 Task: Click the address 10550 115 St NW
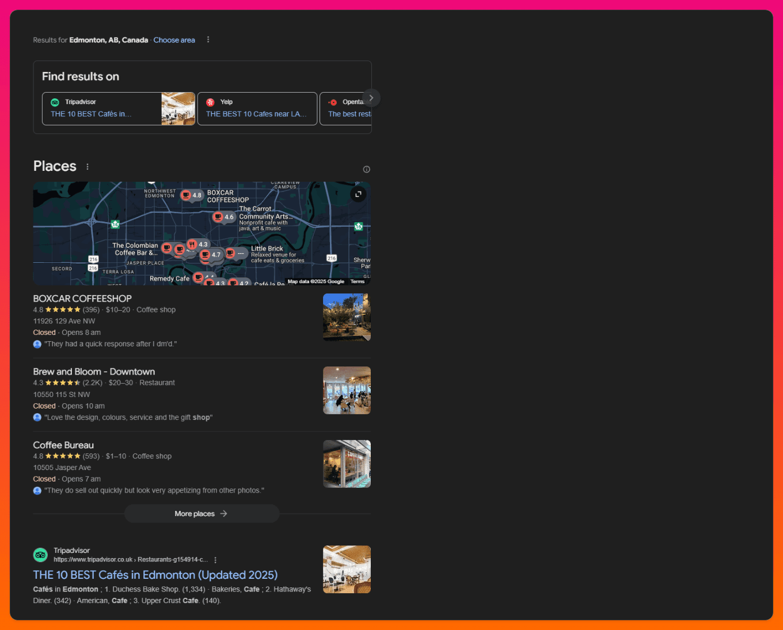click(x=62, y=395)
